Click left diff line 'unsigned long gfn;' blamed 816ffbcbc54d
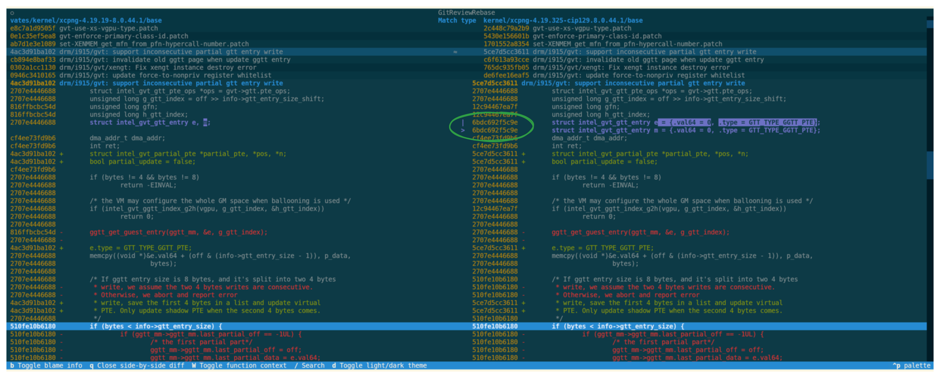 click(x=124, y=107)
